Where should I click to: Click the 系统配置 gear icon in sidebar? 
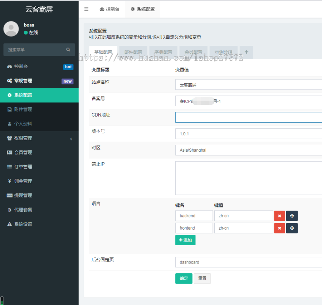(x=9, y=95)
